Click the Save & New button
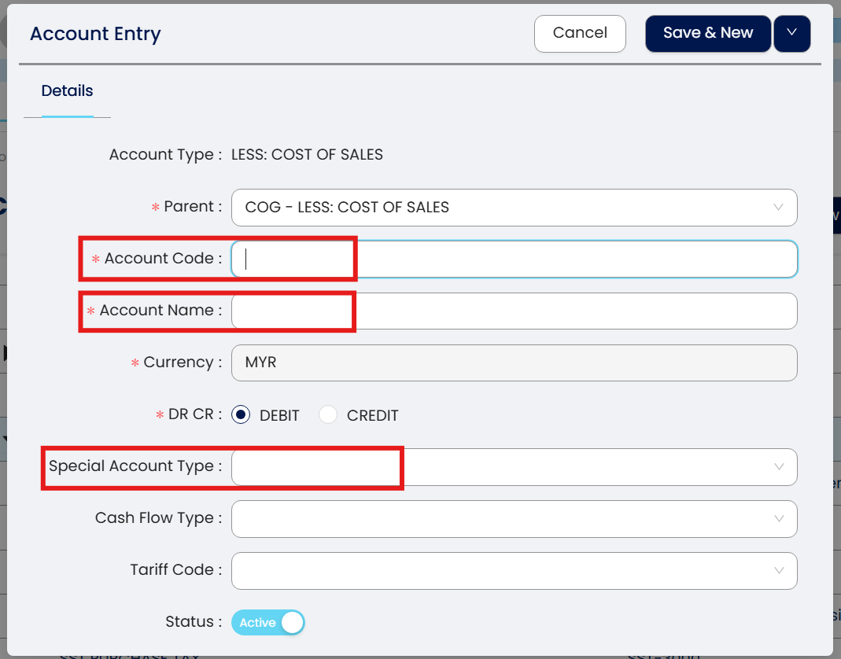The image size is (841, 659). tap(707, 34)
